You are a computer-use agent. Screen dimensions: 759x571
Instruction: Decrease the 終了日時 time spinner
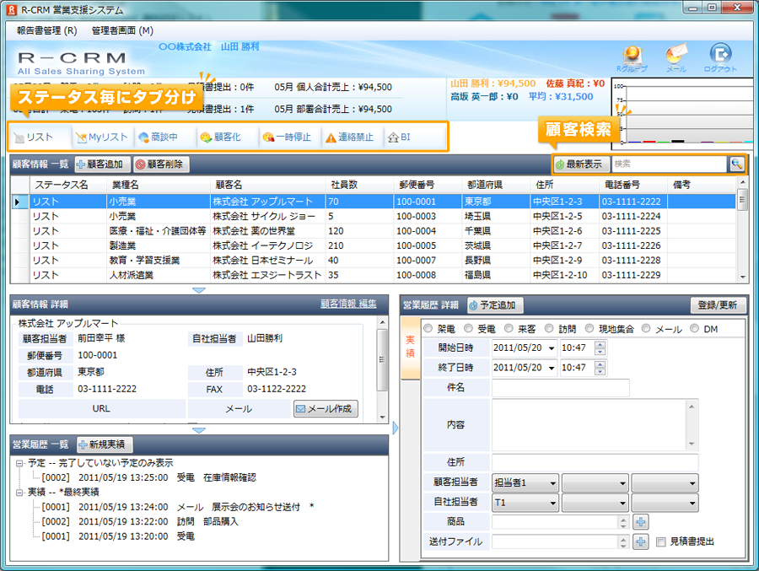tap(600, 372)
